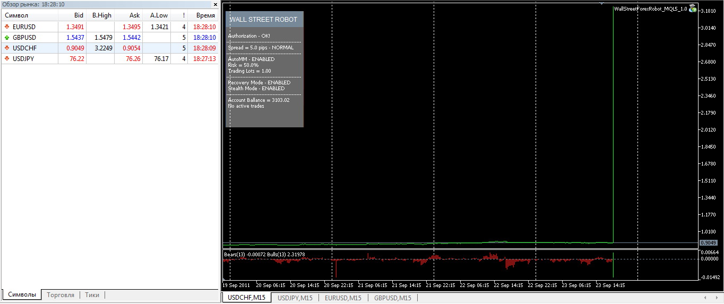Image resolution: width=724 pixels, height=304 pixels.
Task: Sort by the B.High column header
Action: pyautogui.click(x=100, y=15)
